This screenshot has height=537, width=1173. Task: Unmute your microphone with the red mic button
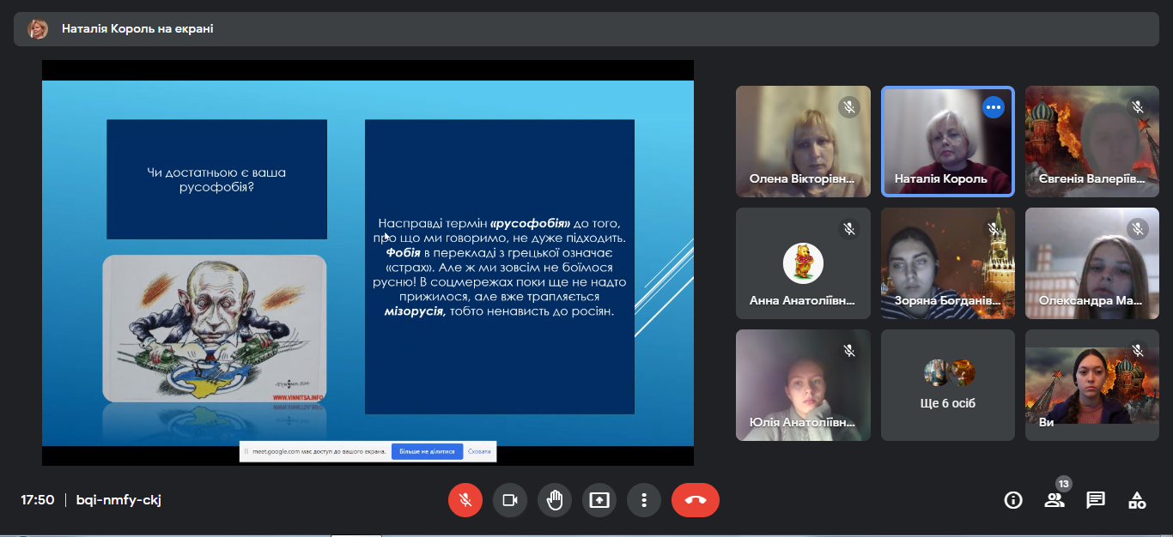coord(465,500)
